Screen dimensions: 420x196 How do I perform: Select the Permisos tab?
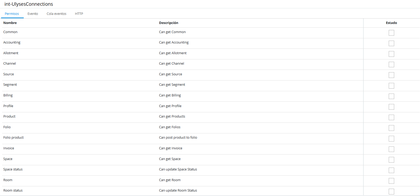point(12,14)
